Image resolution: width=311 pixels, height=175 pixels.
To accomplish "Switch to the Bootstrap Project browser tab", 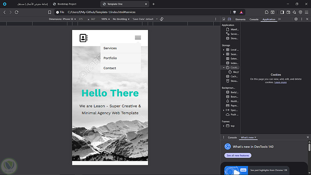I will [x=67, y=4].
